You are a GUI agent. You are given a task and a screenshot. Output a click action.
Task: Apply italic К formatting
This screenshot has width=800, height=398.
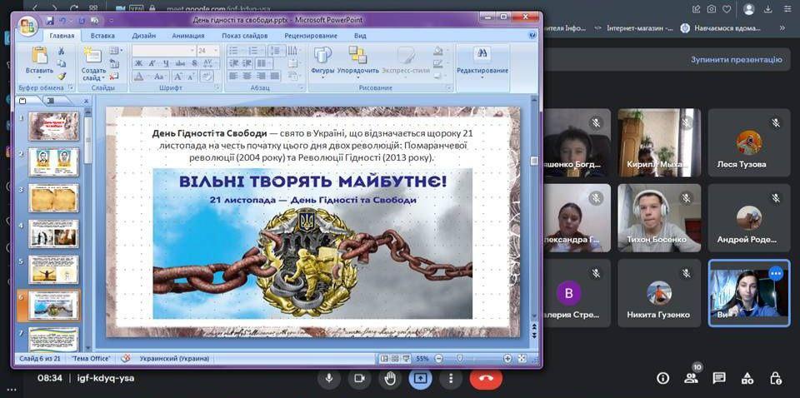152,64
